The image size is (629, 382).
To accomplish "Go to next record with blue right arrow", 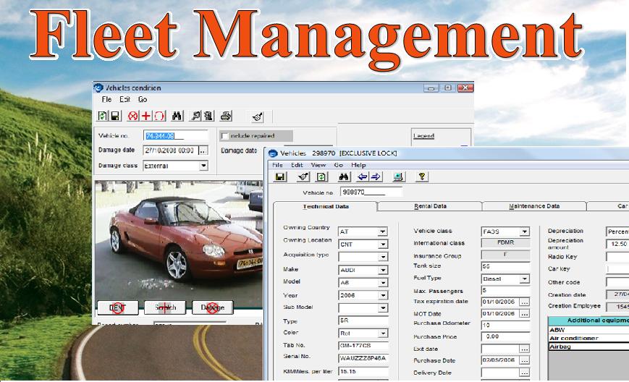I will point(376,177).
